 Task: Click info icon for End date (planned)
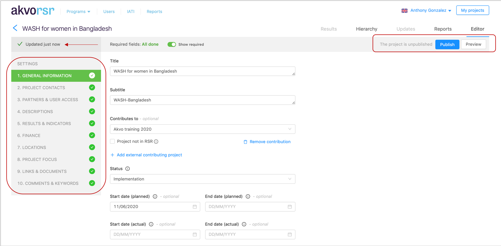pyautogui.click(x=248, y=196)
